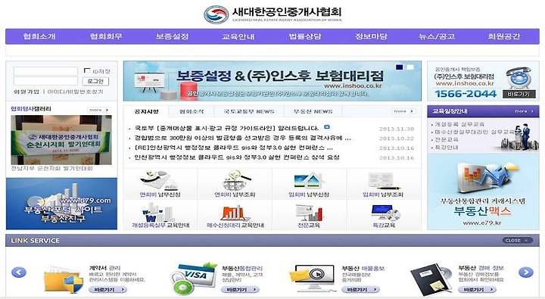
Task: Click 매수신청실무대리인 실무교육 in 교육일정안내
Action: point(475,132)
